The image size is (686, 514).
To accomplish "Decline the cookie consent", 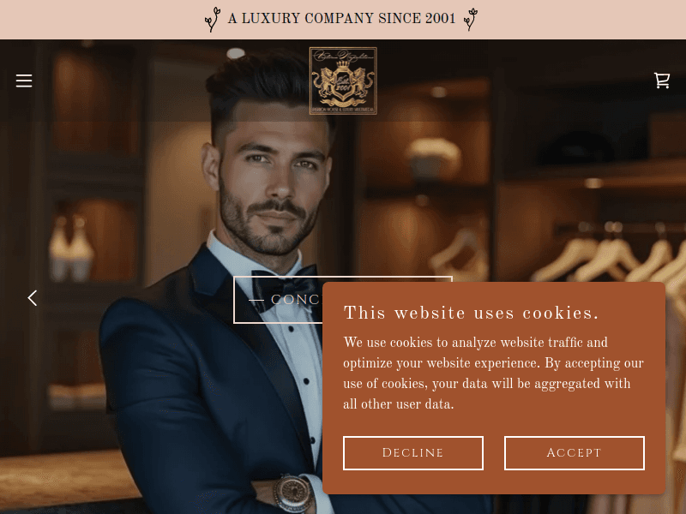I will coord(413,453).
